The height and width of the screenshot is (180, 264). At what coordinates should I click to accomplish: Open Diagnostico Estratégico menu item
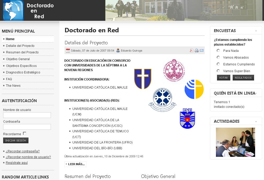tap(28, 72)
